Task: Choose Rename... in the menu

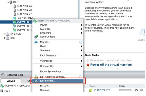Action: (58, 90)
